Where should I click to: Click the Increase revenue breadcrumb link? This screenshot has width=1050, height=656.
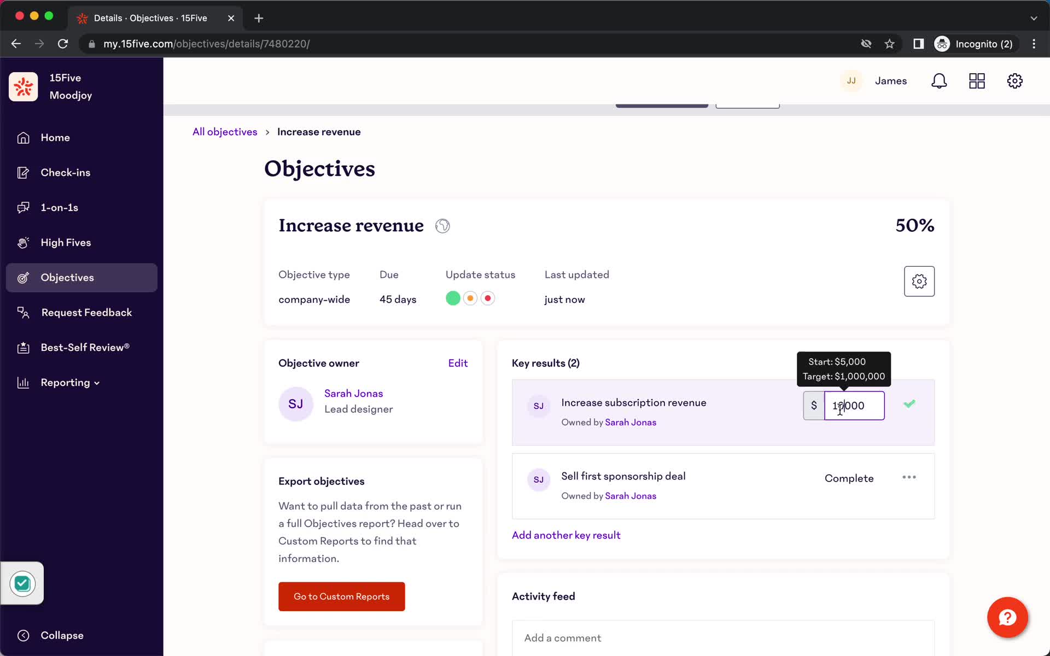tap(319, 132)
